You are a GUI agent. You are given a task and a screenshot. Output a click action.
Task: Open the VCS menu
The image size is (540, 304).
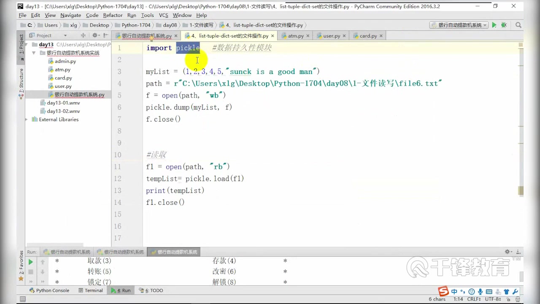[x=163, y=15]
